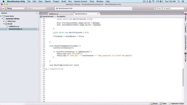Click the 'void Shuffle(List<Sprite> list)' line
This screenshot has width=187, height=105.
(x=64, y=65)
